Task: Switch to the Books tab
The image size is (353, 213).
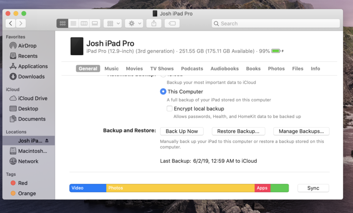Action: click(253, 68)
